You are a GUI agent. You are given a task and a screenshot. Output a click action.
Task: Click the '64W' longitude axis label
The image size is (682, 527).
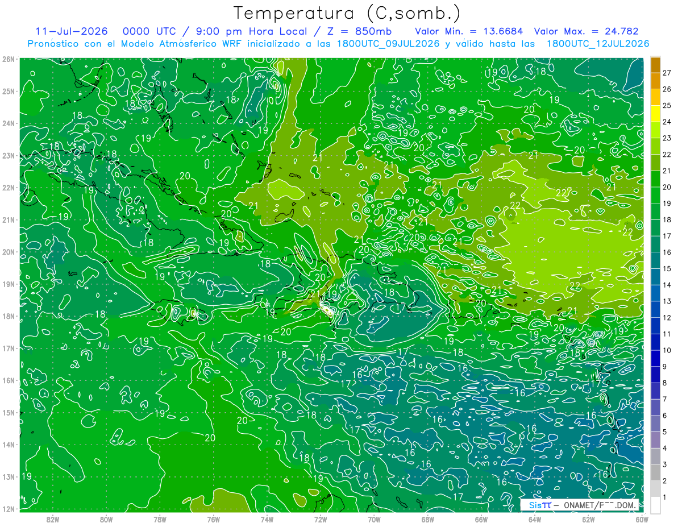click(534, 518)
